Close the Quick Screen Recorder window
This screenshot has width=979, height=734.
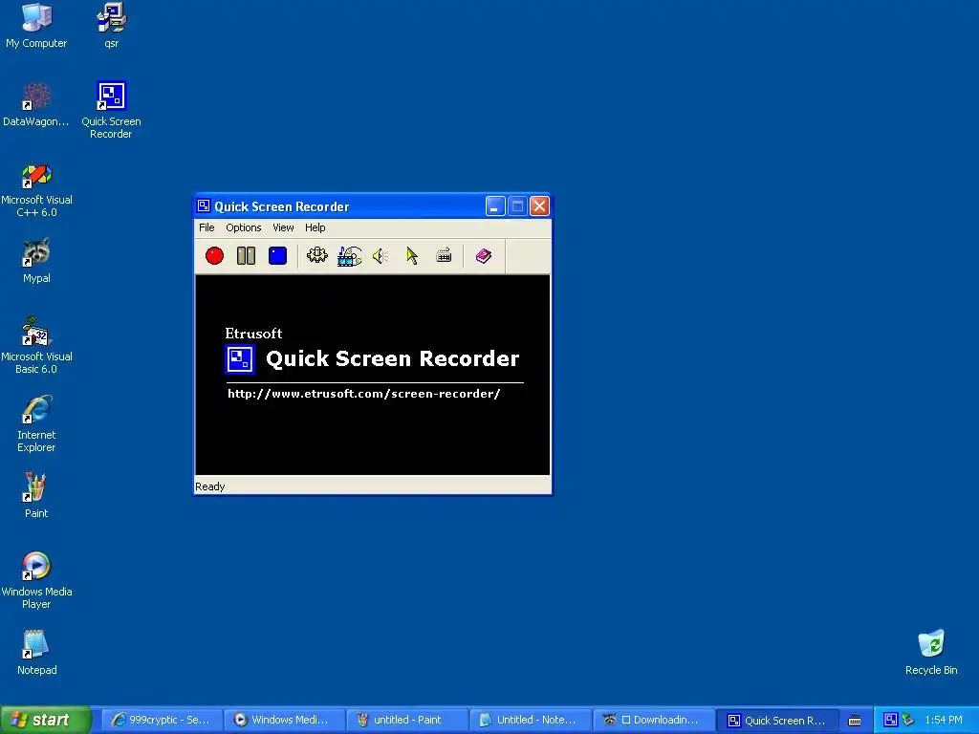539,206
